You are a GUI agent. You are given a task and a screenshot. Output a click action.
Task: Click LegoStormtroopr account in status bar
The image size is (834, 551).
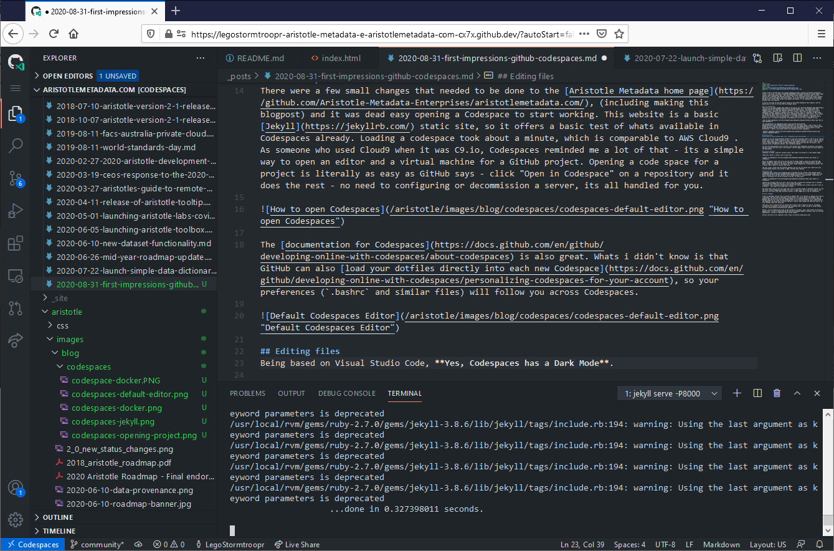[230, 544]
